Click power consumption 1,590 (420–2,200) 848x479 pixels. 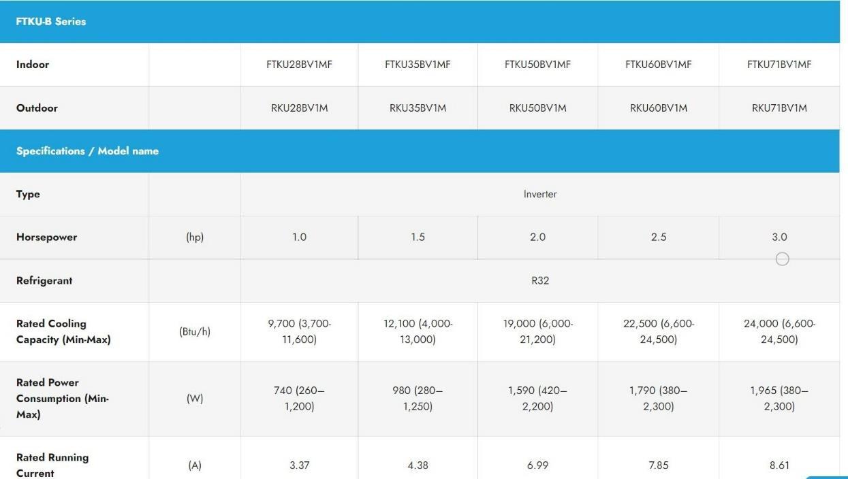pos(537,399)
